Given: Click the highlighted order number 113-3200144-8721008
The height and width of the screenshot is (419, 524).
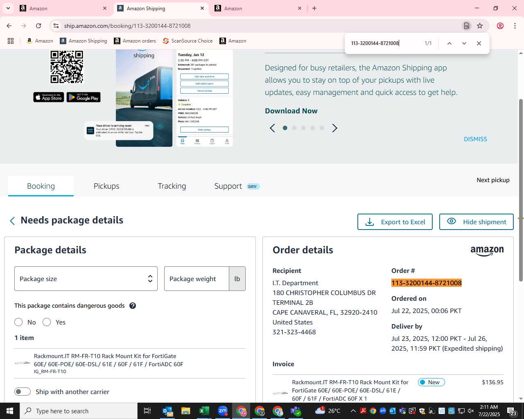Looking at the screenshot, I should point(427,283).
